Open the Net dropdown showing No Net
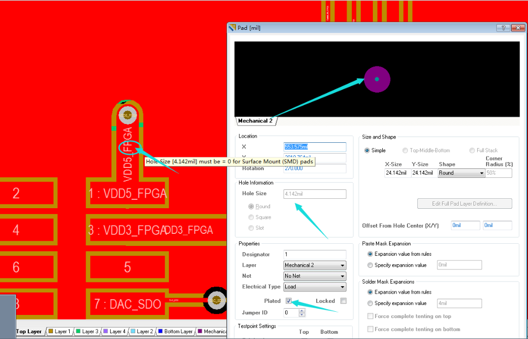Screen dimensions: 528x339 (x=315, y=276)
